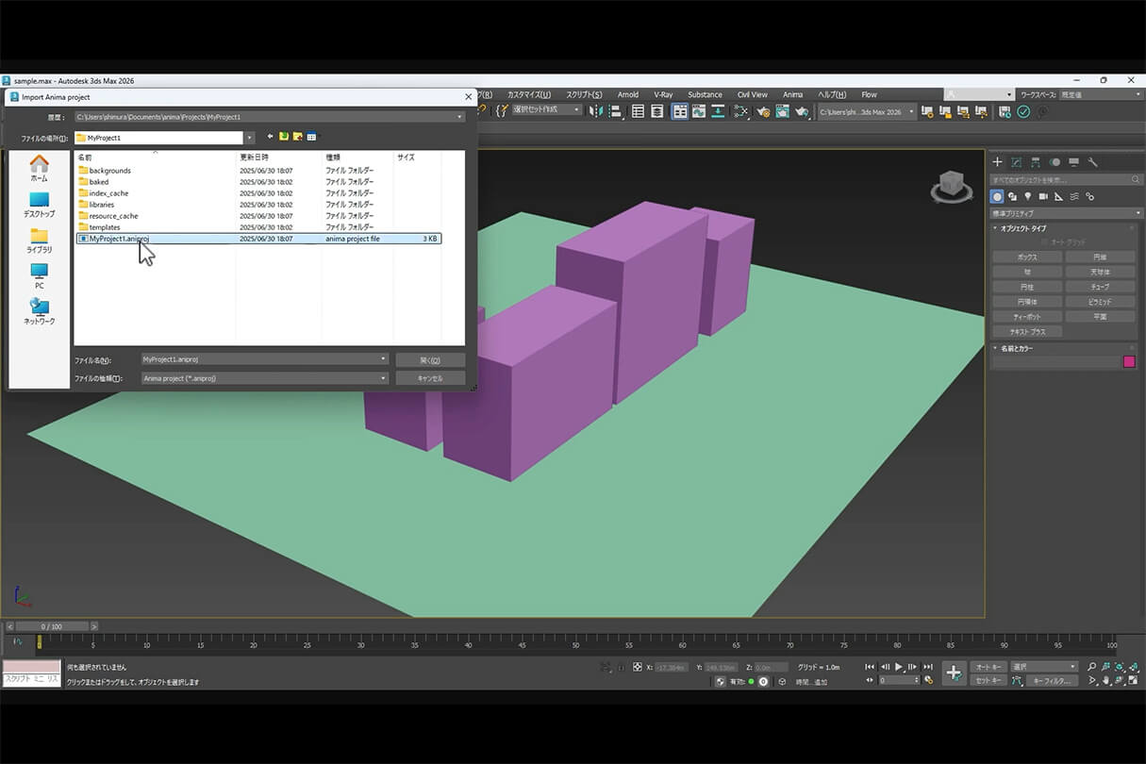
Task: Collapse the オブジェクト タイプ rollout
Action: point(1023,228)
